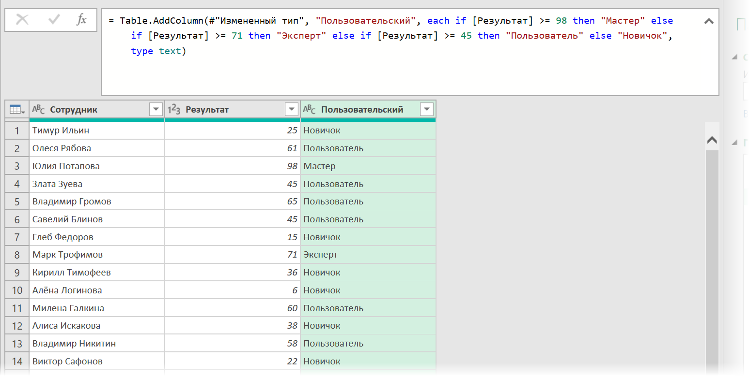Open the Результат column filter dropdown
Viewport: 749px width, 376px height.
coord(292,110)
